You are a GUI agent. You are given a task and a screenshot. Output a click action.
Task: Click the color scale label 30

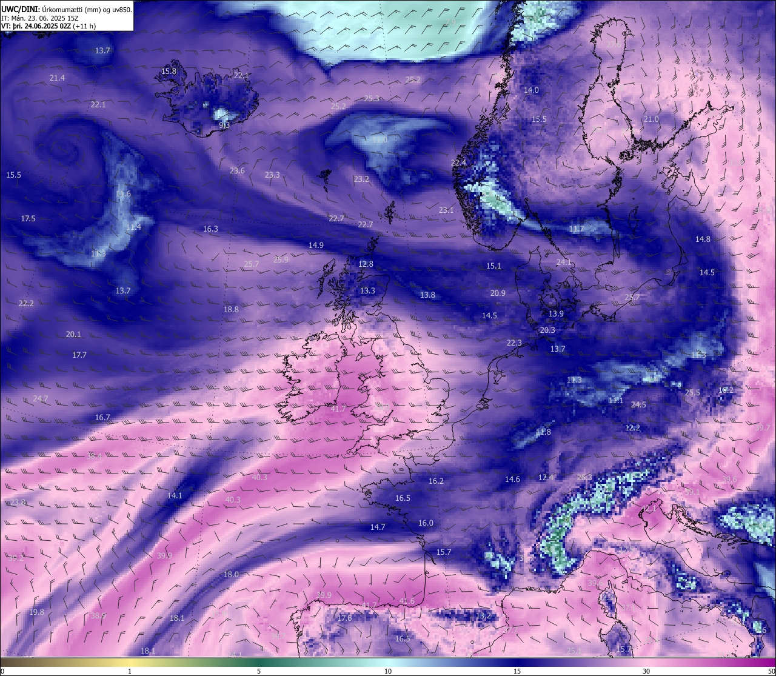pos(646,672)
